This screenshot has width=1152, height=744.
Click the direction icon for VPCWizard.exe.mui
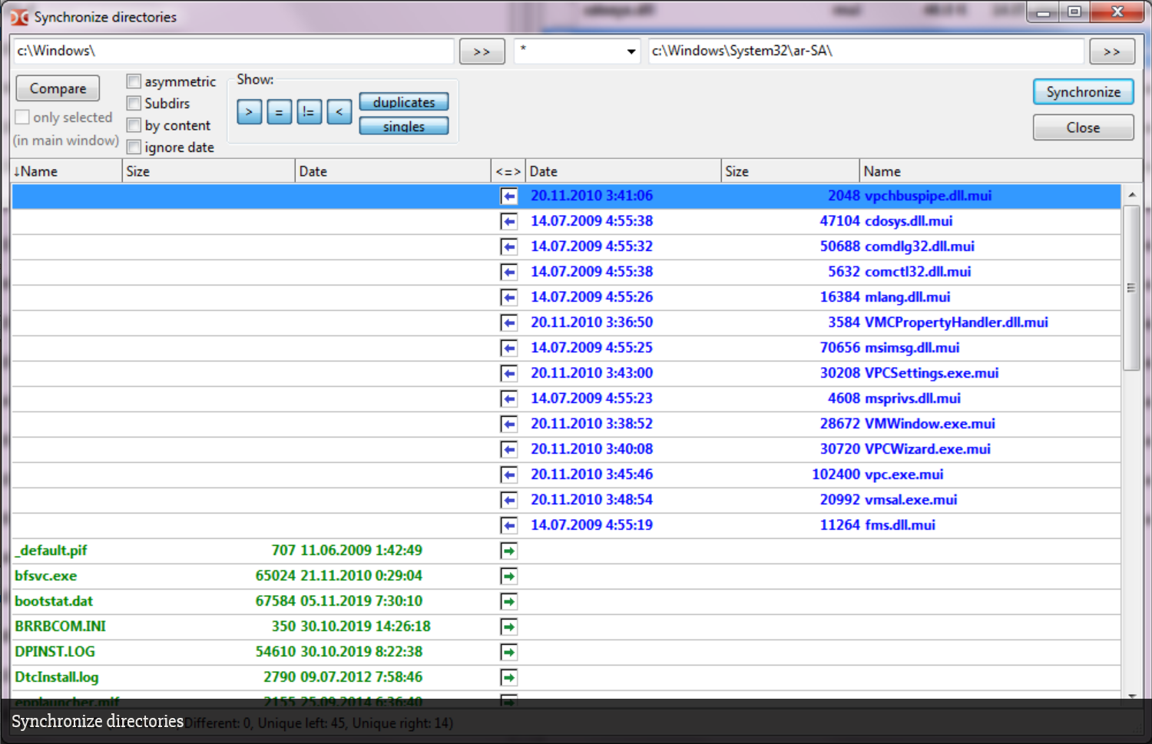click(x=508, y=449)
